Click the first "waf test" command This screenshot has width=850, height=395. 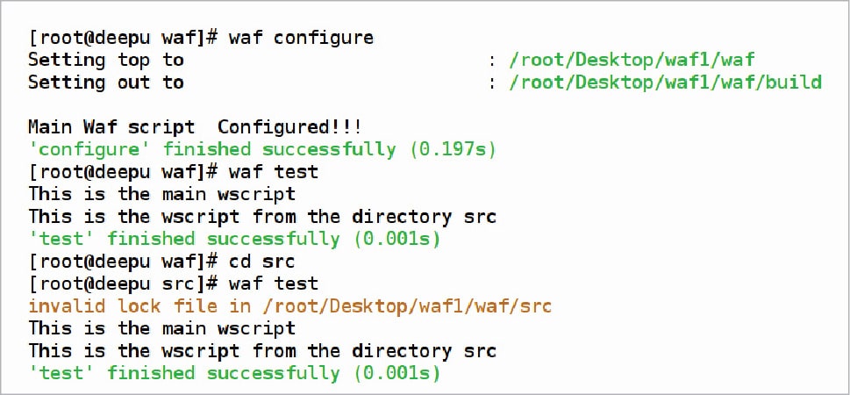pos(273,171)
